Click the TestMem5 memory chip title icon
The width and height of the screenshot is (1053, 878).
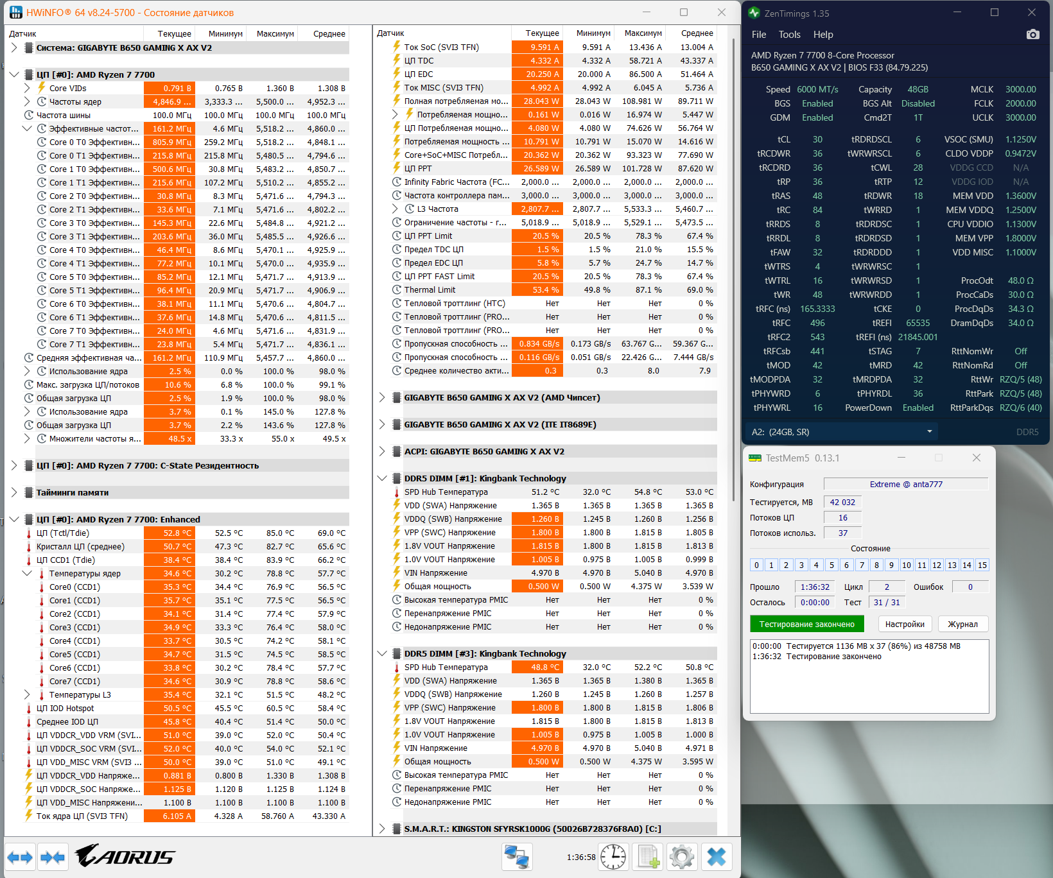click(x=754, y=458)
